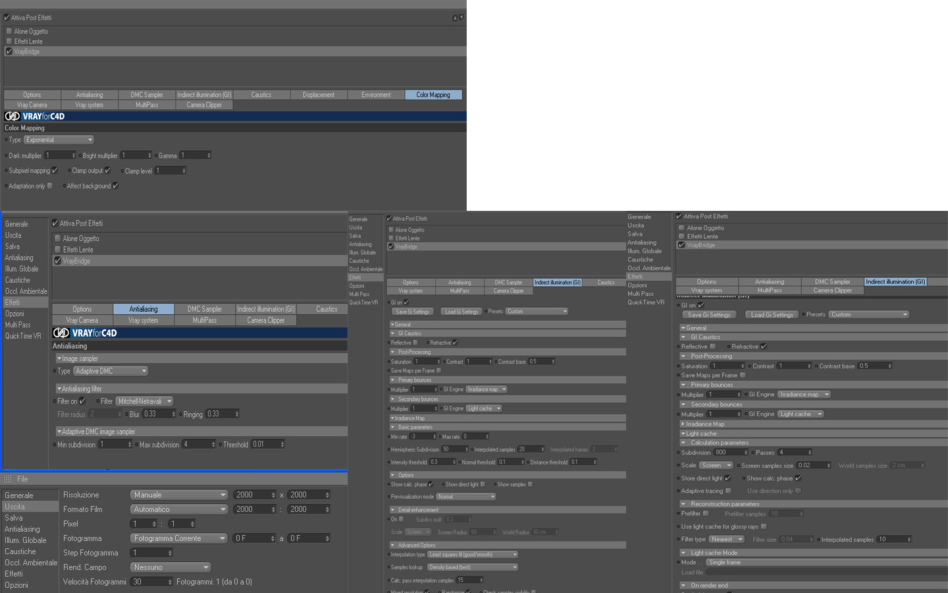Screen dimensions: 948x593
Task: Click the up arrow icon beside Attiva Post Effetti header
Action: pos(455,18)
